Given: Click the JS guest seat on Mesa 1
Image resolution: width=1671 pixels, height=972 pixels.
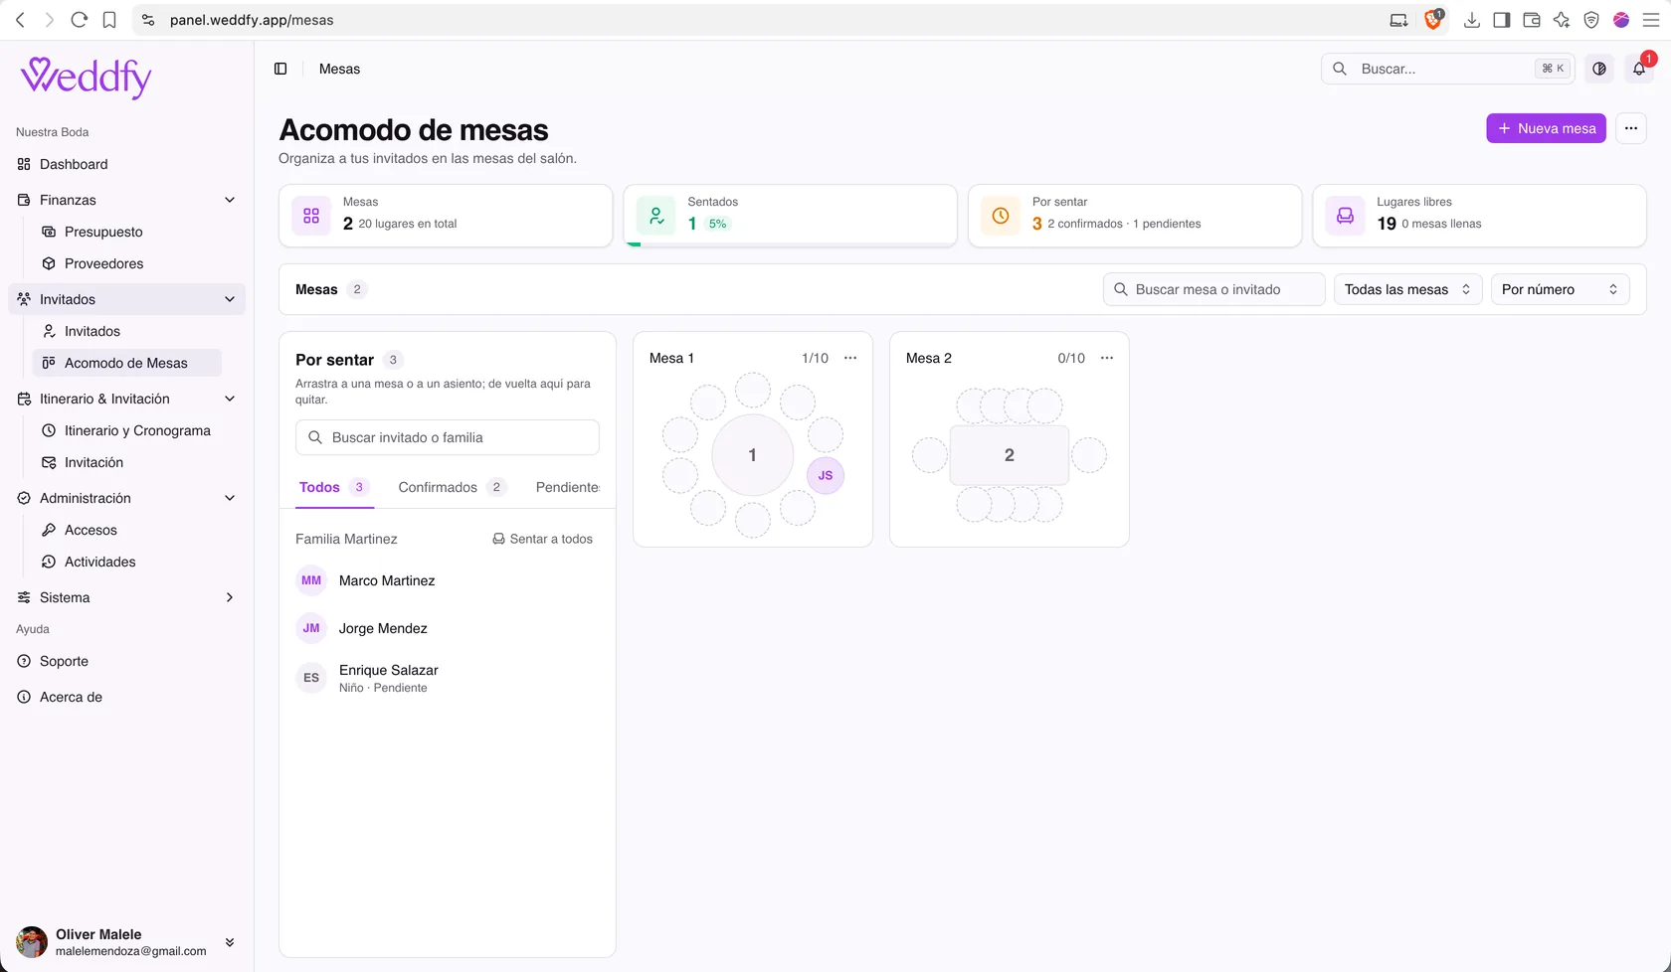Looking at the screenshot, I should [x=826, y=475].
